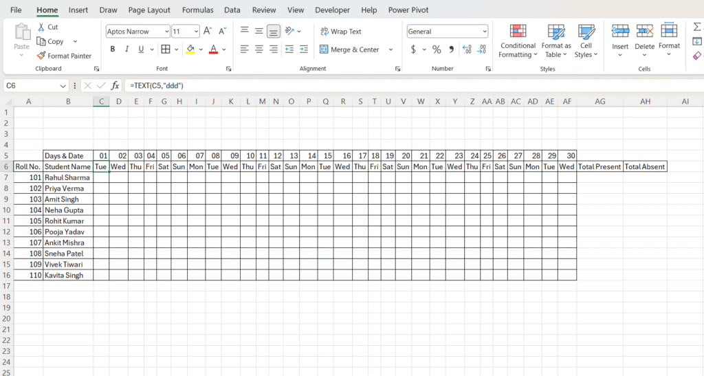The image size is (704, 376).
Task: Align text left
Action: (244, 49)
